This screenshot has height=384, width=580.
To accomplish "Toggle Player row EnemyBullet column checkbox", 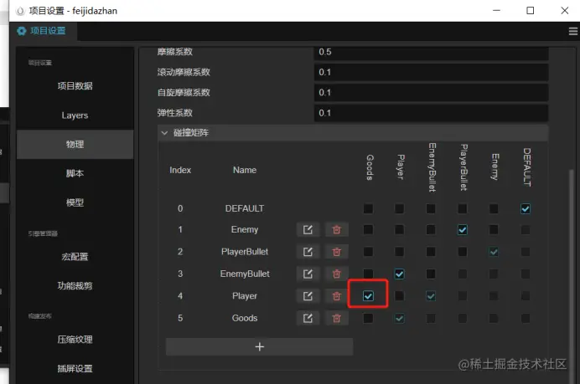I will coord(431,296).
